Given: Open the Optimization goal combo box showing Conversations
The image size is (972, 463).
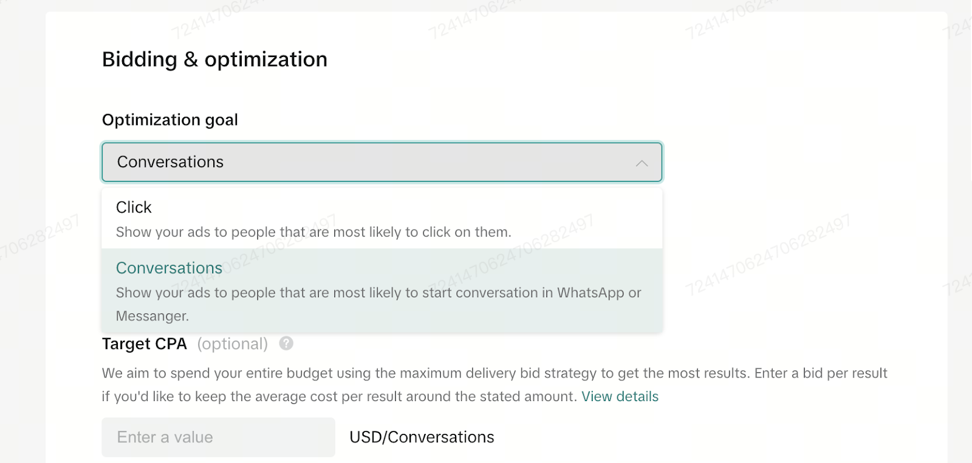Looking at the screenshot, I should pos(382,162).
